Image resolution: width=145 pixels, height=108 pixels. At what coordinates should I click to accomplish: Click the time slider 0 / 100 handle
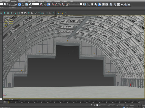click(11, 100)
